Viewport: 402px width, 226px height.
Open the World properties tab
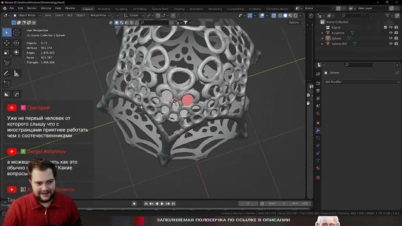point(318,113)
